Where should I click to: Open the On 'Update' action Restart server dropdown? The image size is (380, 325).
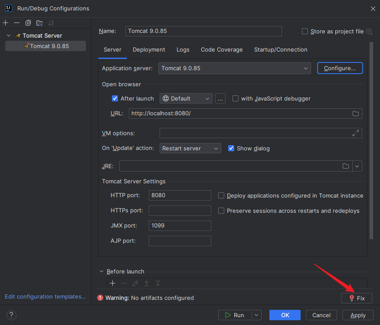[x=190, y=148]
